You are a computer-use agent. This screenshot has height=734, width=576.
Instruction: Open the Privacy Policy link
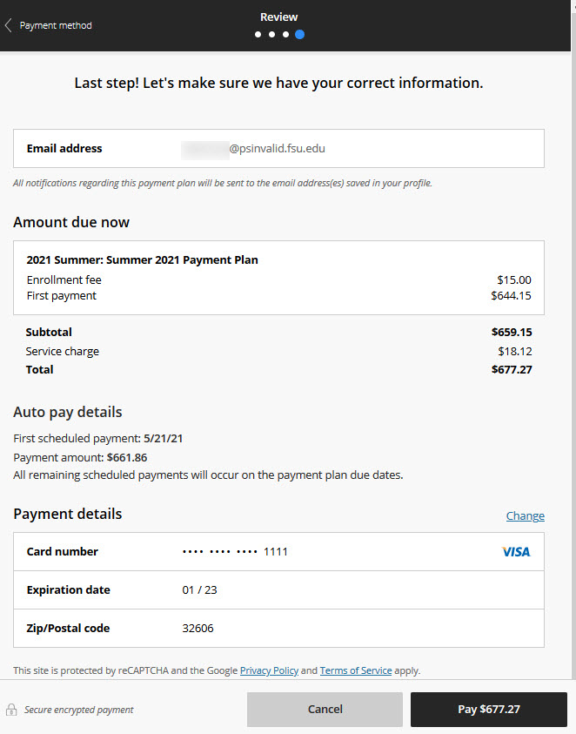[x=269, y=670]
